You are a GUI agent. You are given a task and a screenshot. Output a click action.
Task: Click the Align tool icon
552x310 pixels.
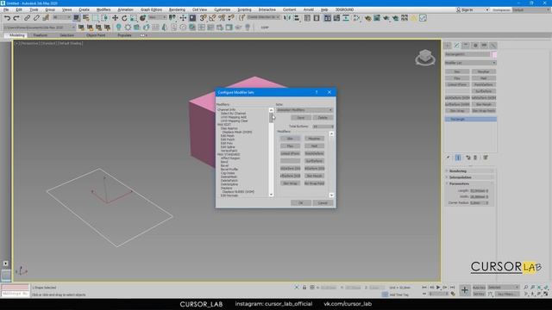[x=297, y=18]
